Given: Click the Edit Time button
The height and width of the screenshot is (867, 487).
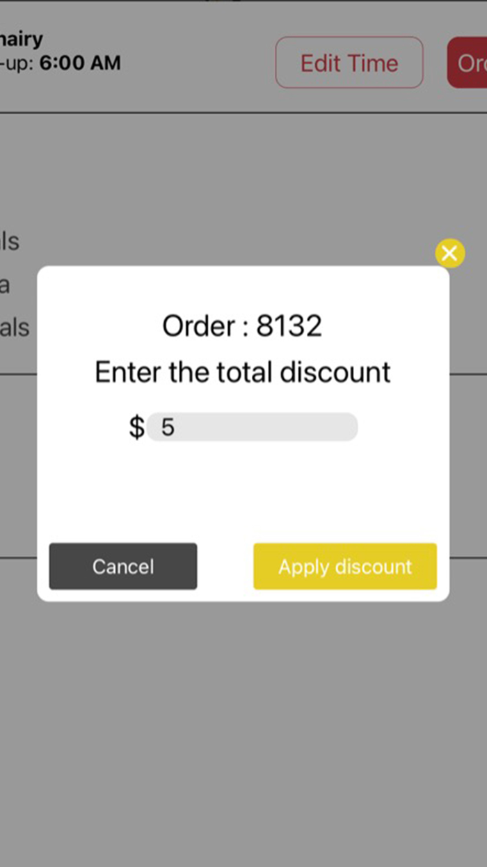Looking at the screenshot, I should point(349,63).
